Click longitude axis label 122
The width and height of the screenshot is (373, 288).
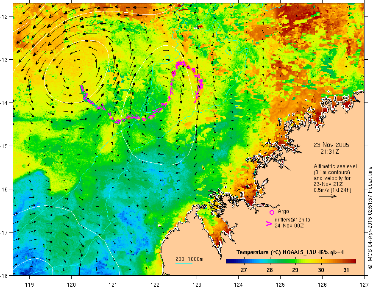coord(155,285)
